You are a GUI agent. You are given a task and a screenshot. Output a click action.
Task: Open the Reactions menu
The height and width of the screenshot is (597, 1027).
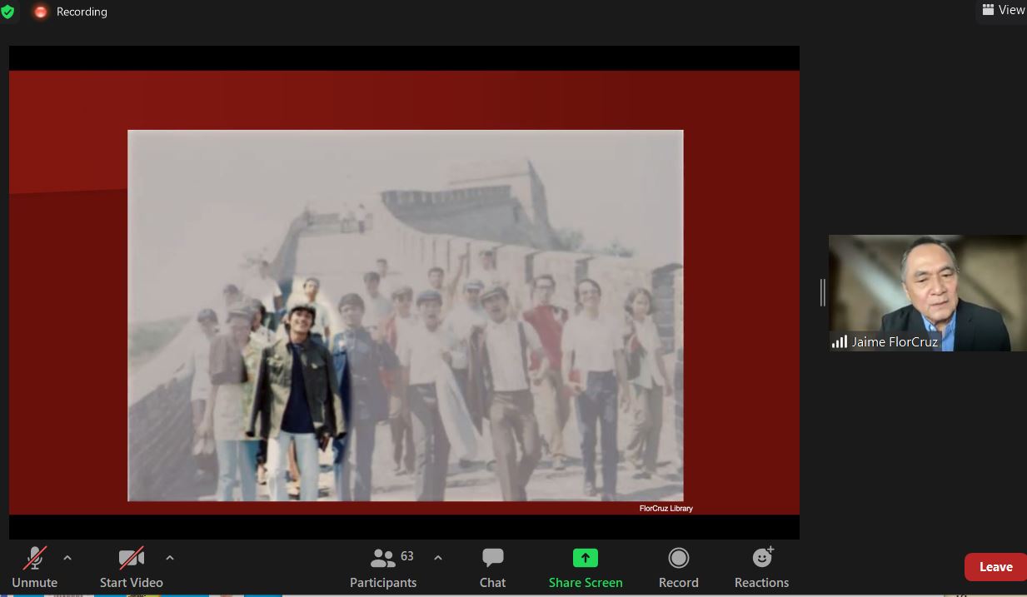762,569
